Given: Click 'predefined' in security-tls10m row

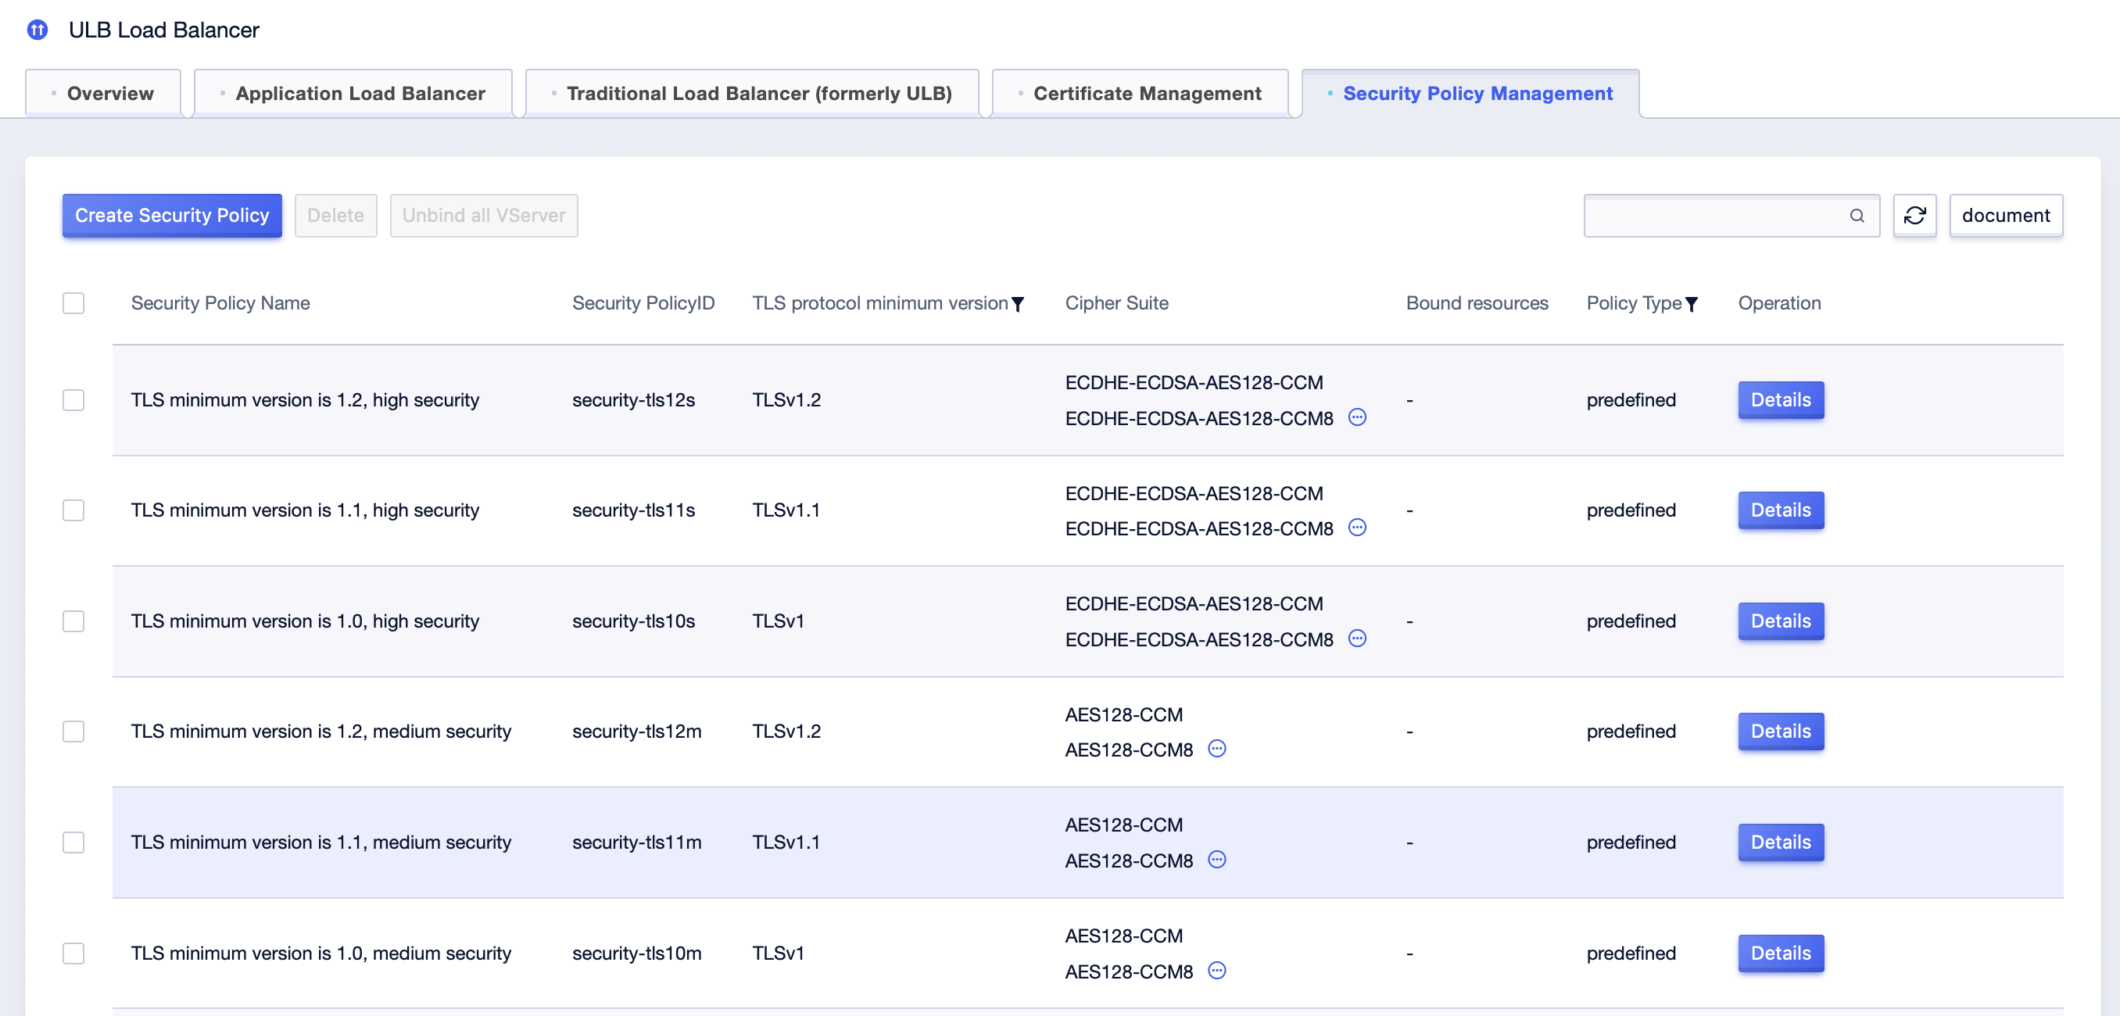Looking at the screenshot, I should coord(1631,953).
